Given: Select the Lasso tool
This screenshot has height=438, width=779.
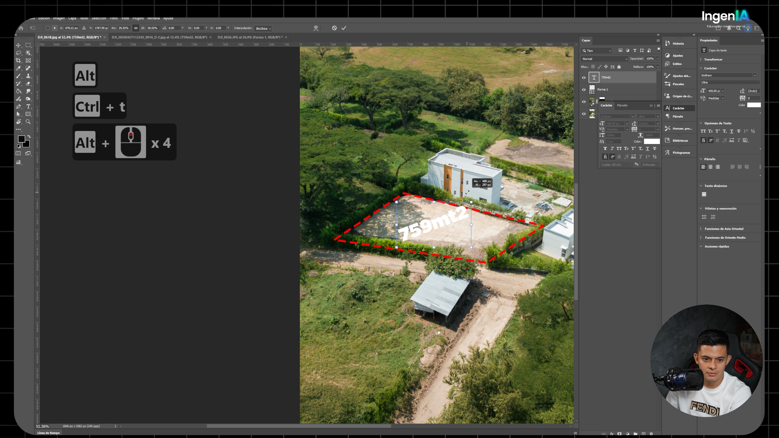Looking at the screenshot, I should point(19,53).
